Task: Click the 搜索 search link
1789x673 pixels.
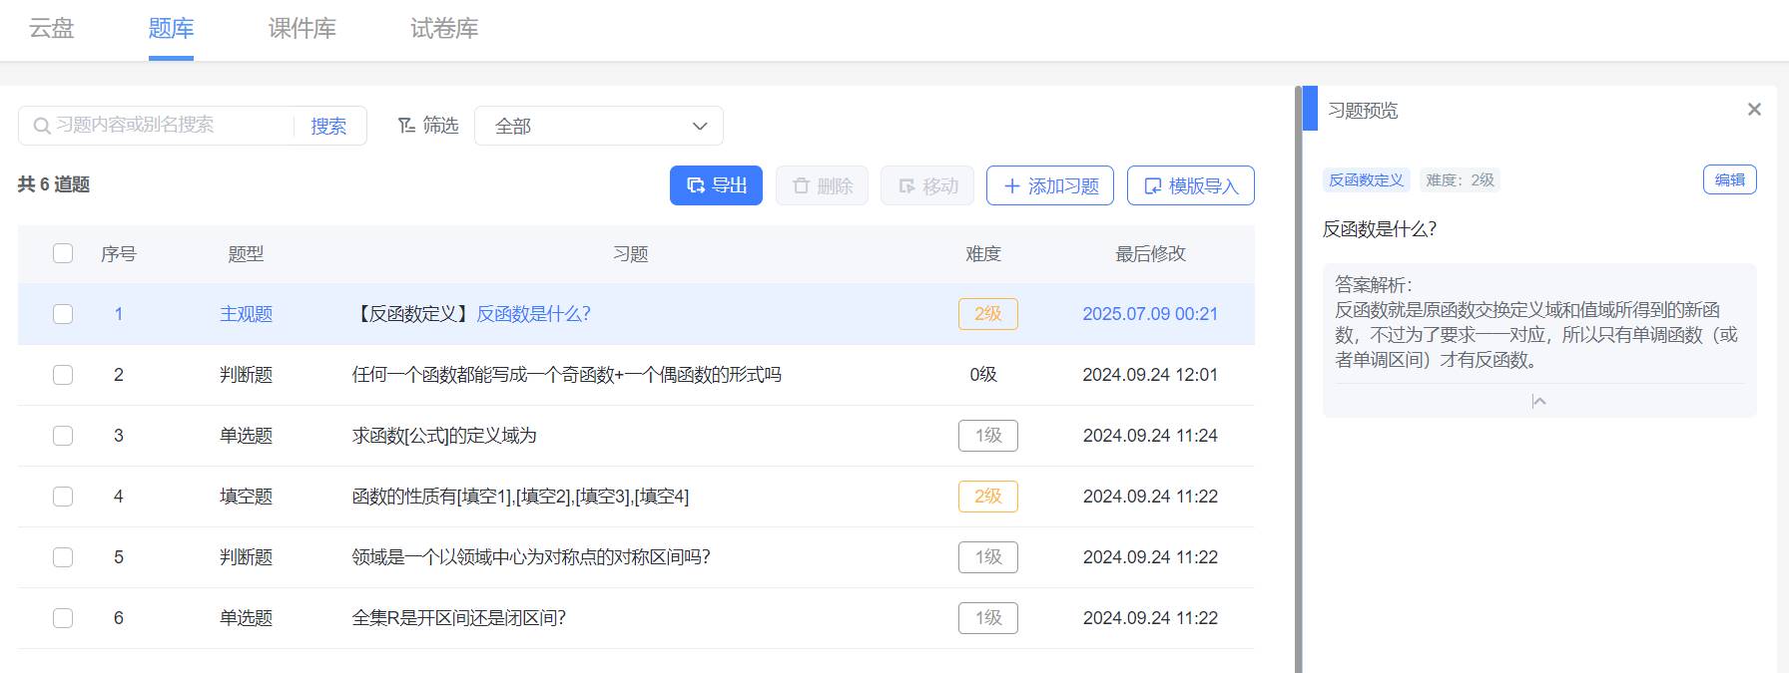Action: pos(328,126)
